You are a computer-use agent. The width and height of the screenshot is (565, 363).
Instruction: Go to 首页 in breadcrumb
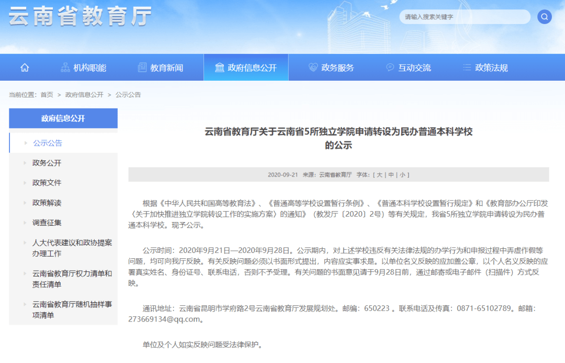(x=47, y=95)
